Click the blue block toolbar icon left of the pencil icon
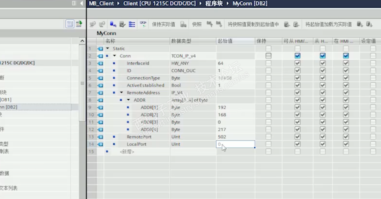 [113, 24]
